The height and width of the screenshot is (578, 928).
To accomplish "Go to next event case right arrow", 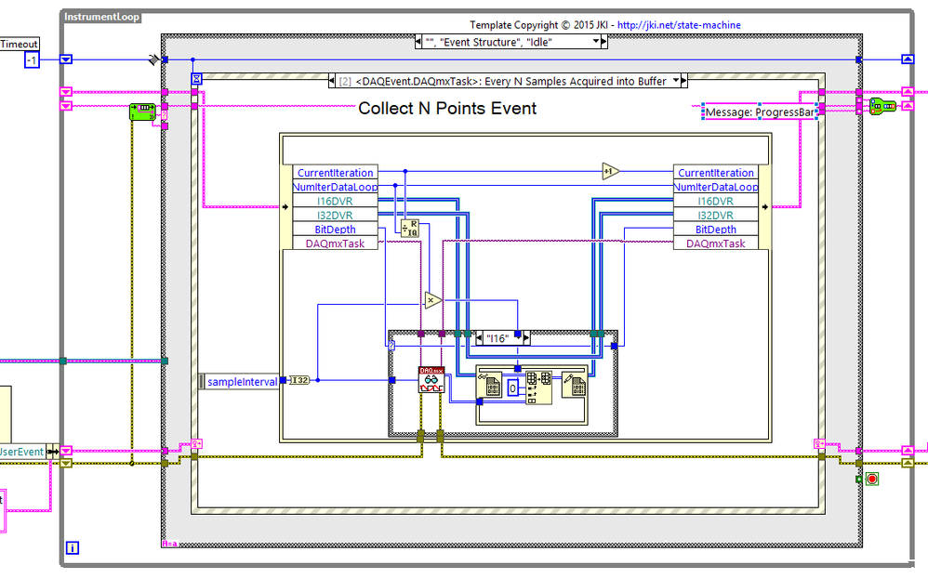I will pyautogui.click(x=684, y=81).
